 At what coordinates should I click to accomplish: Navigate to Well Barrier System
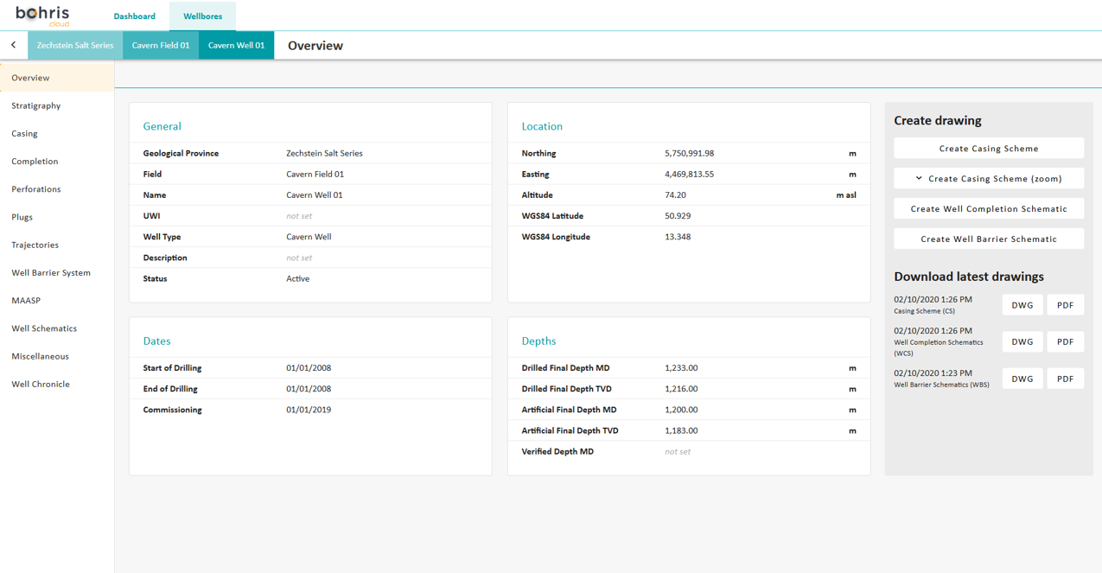click(51, 273)
